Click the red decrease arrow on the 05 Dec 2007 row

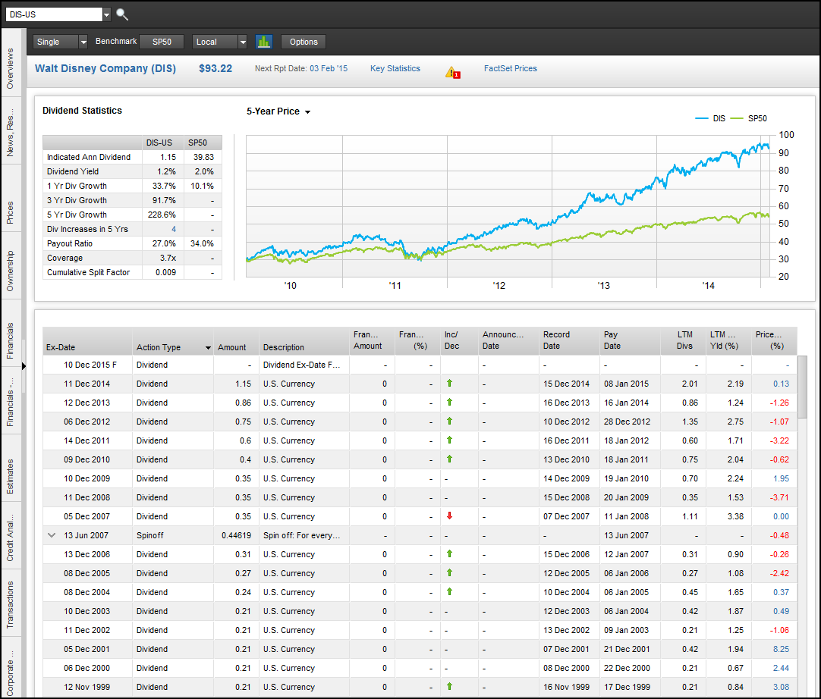(x=448, y=516)
